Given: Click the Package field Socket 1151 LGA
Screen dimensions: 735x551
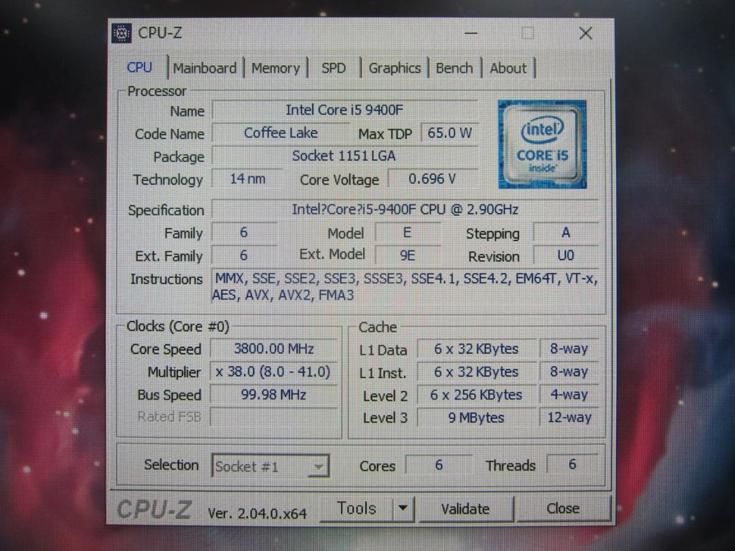Looking at the screenshot, I should [x=345, y=156].
